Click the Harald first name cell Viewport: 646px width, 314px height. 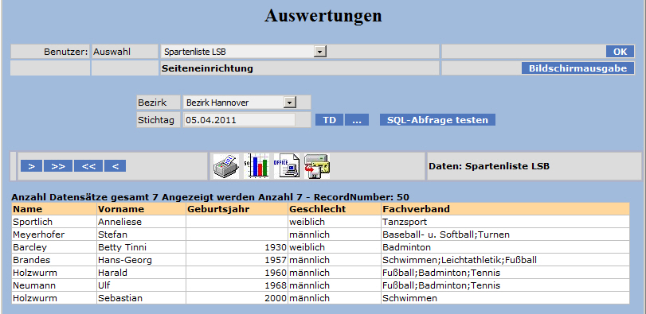pyautogui.click(x=141, y=273)
